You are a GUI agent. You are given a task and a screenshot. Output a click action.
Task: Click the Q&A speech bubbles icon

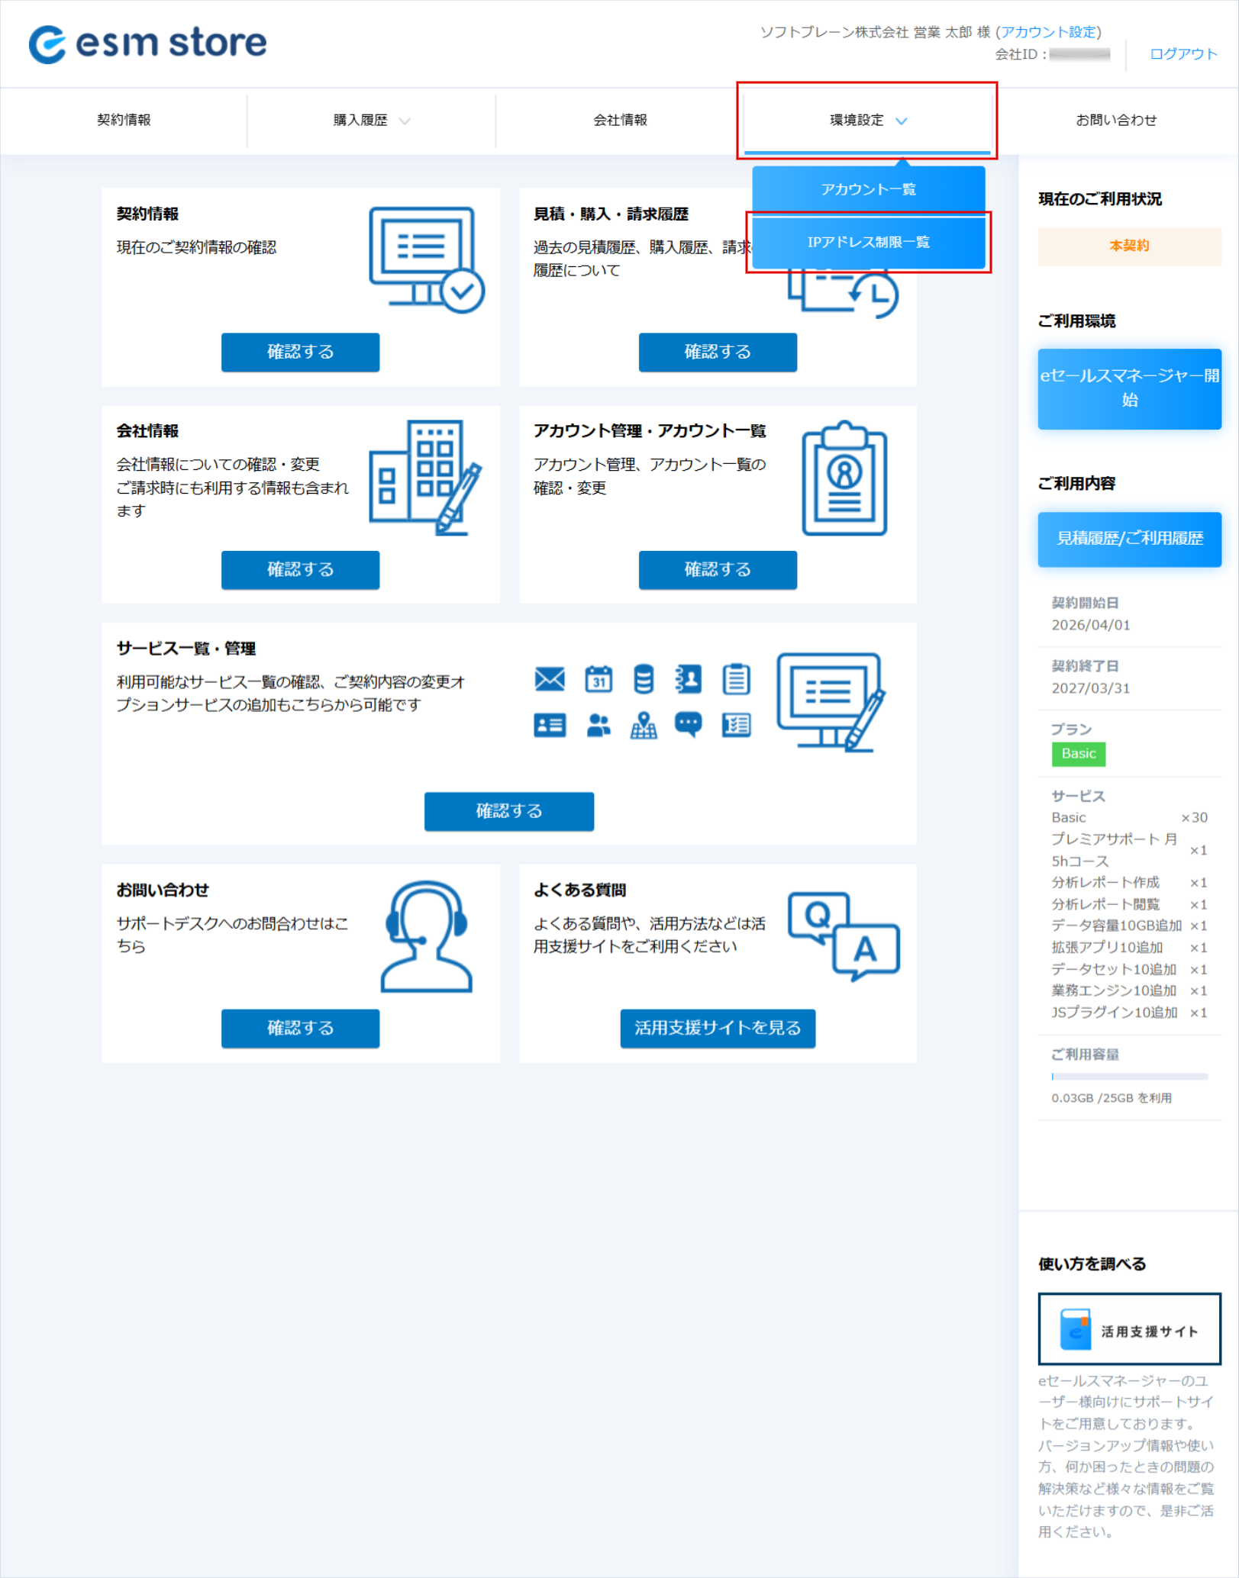pos(843,936)
